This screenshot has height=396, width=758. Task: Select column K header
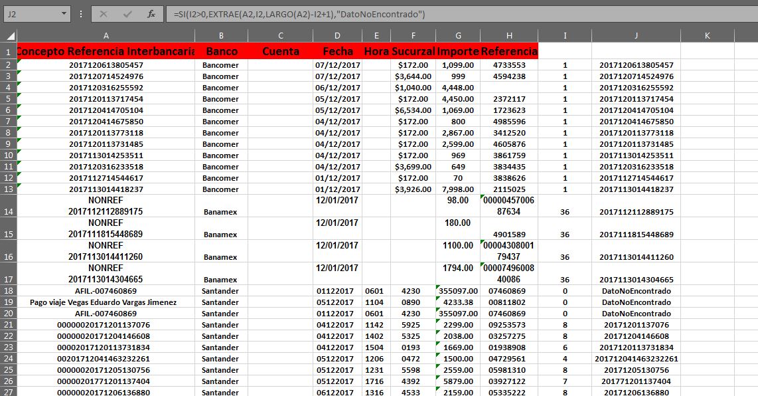[708, 35]
